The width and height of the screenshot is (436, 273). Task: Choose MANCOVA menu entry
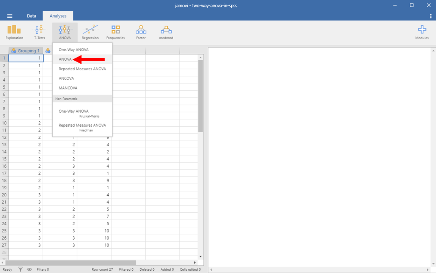[67, 88]
